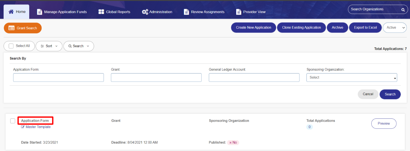Viewport: 410px width, 151px height.
Task: Click the Archive button
Action: [337, 28]
